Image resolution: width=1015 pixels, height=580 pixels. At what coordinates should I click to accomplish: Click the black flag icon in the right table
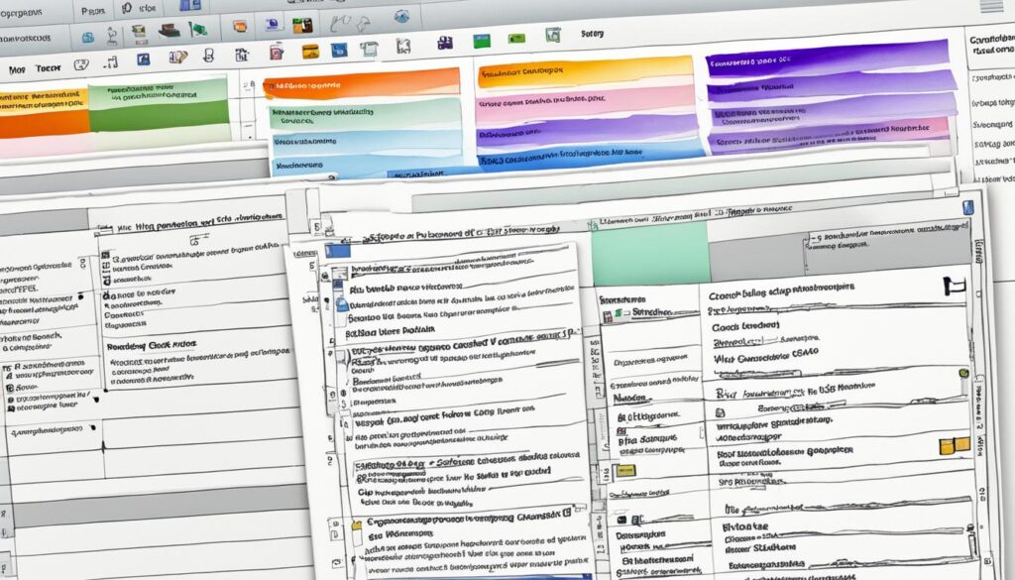click(x=955, y=286)
